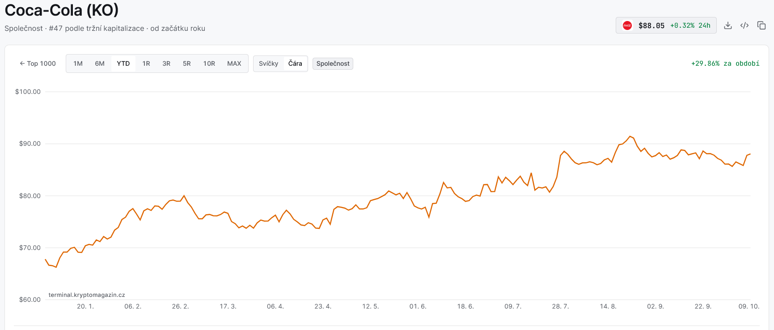The width and height of the screenshot is (774, 330).
Task: Click the $100.00 axis label
Action: (28, 92)
